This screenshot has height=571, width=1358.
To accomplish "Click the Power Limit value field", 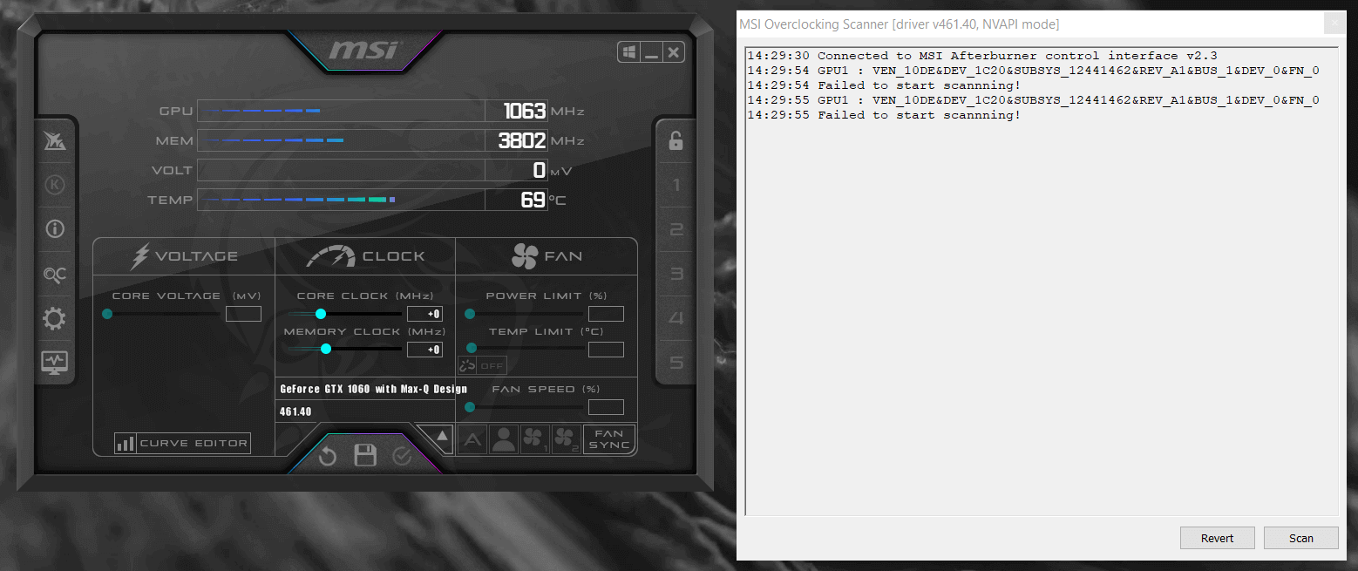I will click(x=606, y=314).
